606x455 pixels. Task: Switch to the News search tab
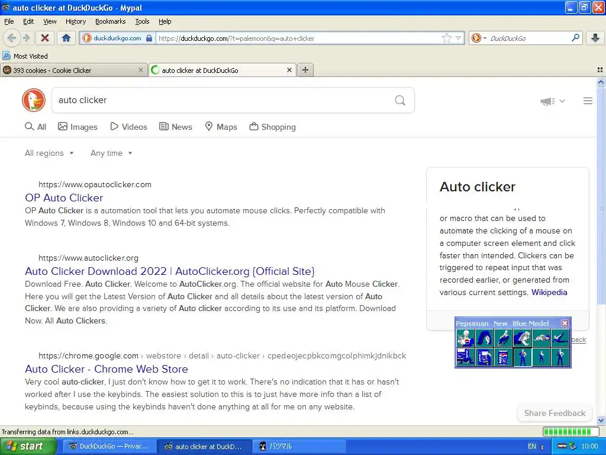coord(175,127)
